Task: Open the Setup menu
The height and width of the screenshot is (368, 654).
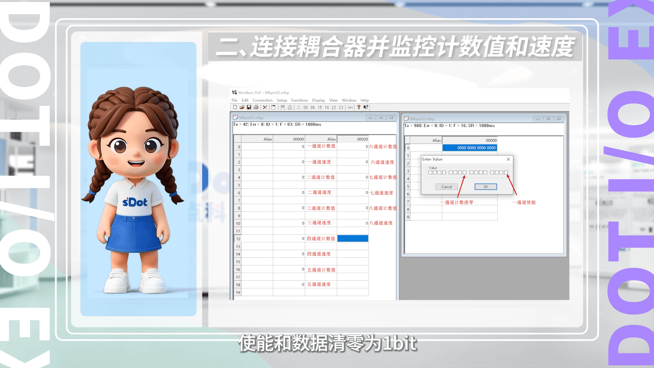Action: 282,100
